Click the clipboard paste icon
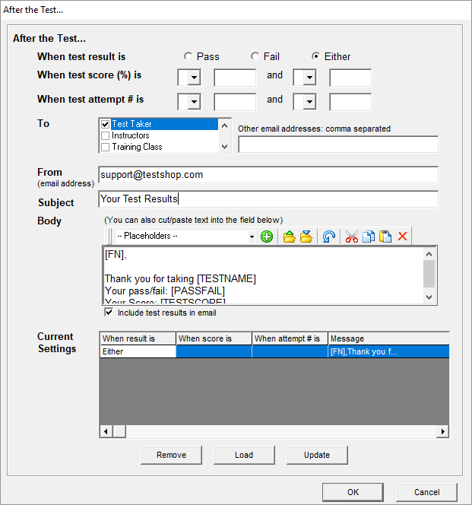472x505 pixels. pyautogui.click(x=385, y=237)
